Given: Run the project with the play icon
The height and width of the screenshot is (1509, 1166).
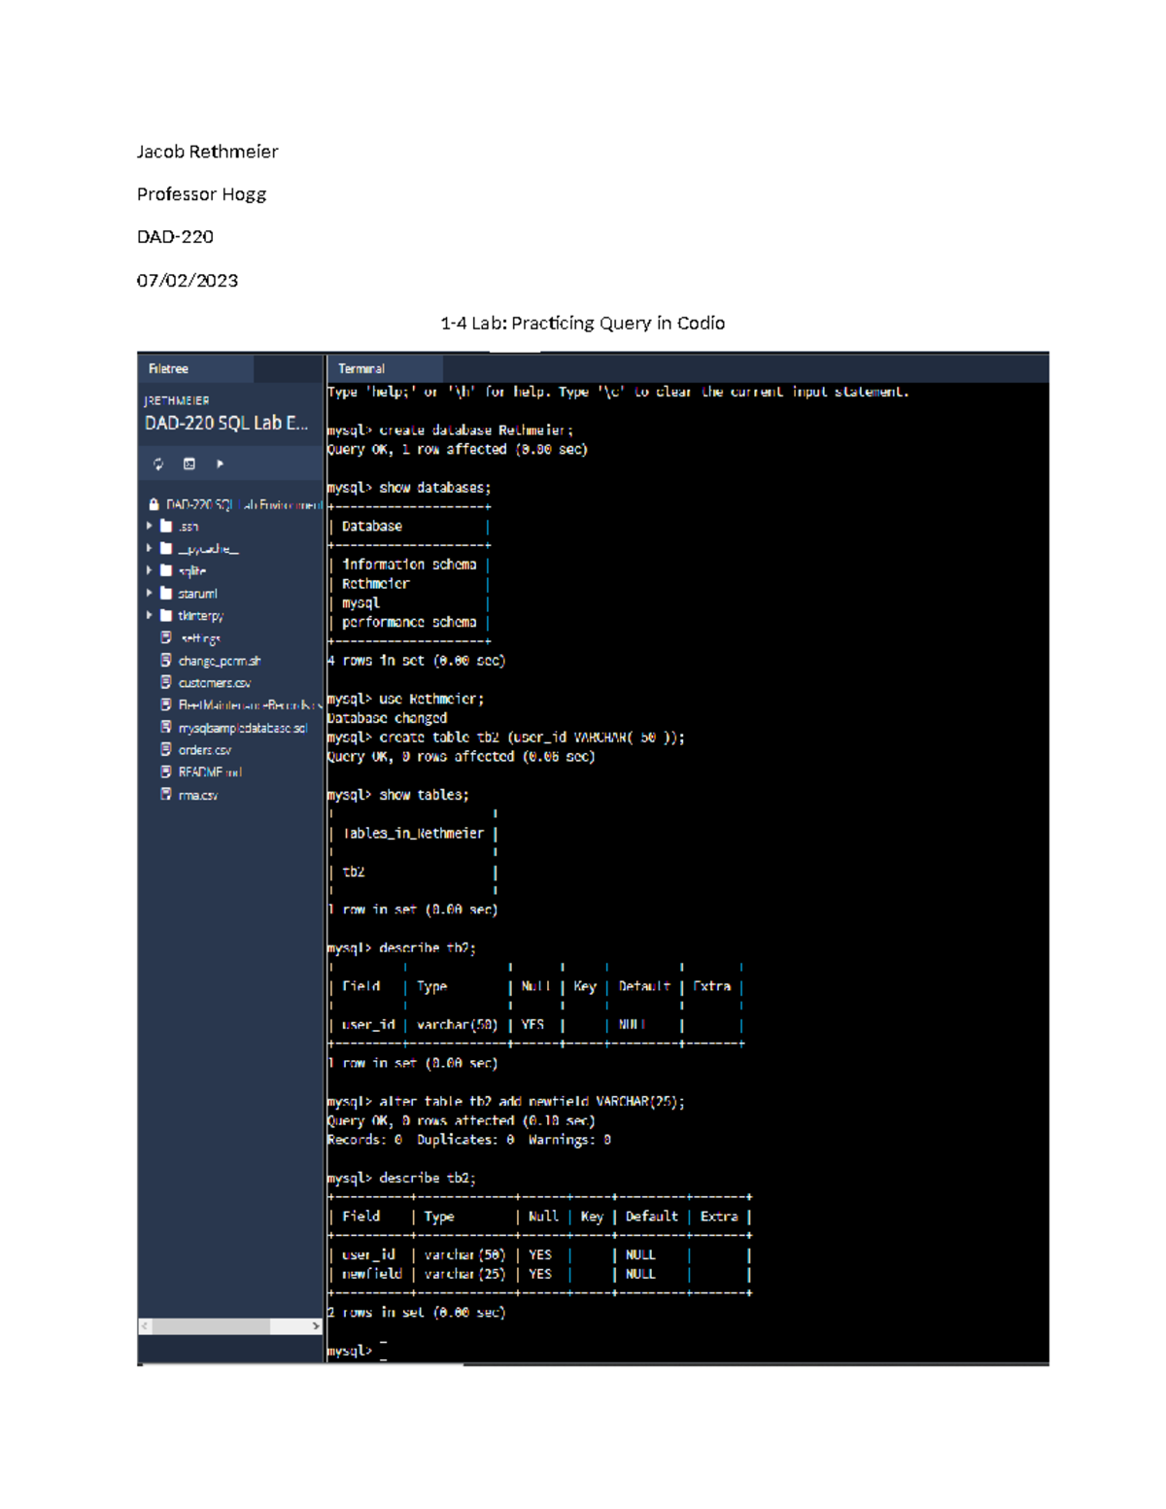Looking at the screenshot, I should 220,463.
